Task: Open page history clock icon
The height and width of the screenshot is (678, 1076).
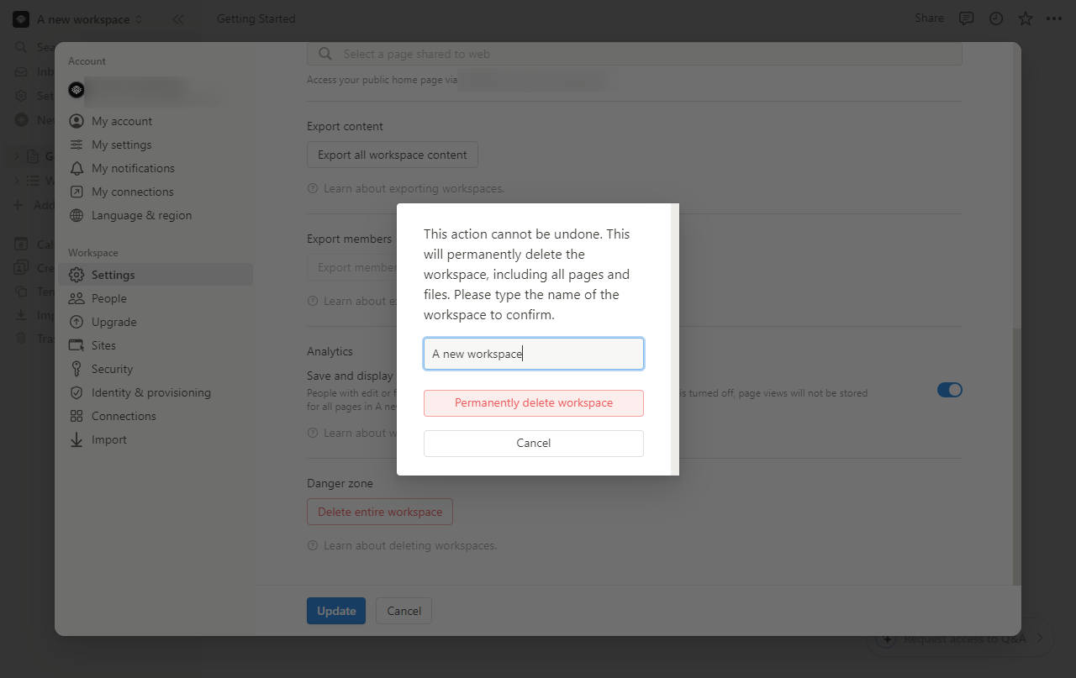Action: click(x=996, y=18)
